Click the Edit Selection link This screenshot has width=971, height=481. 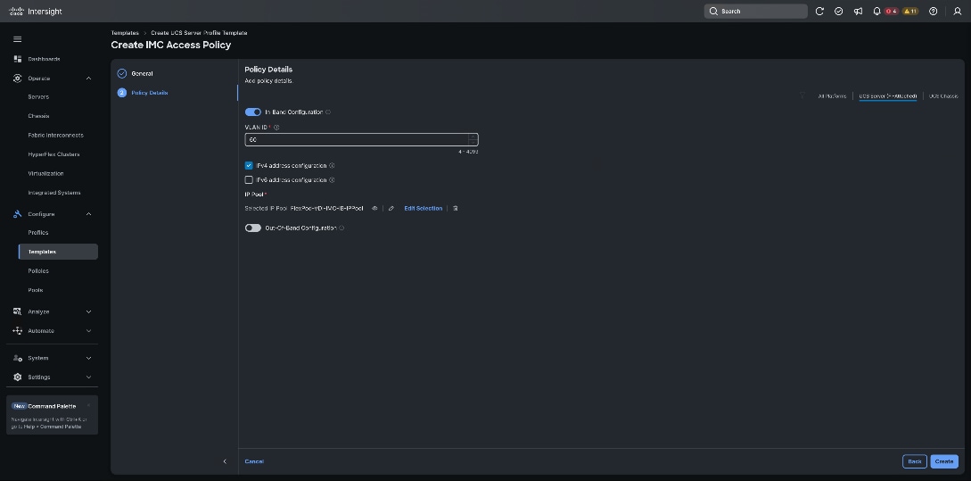[x=423, y=208]
